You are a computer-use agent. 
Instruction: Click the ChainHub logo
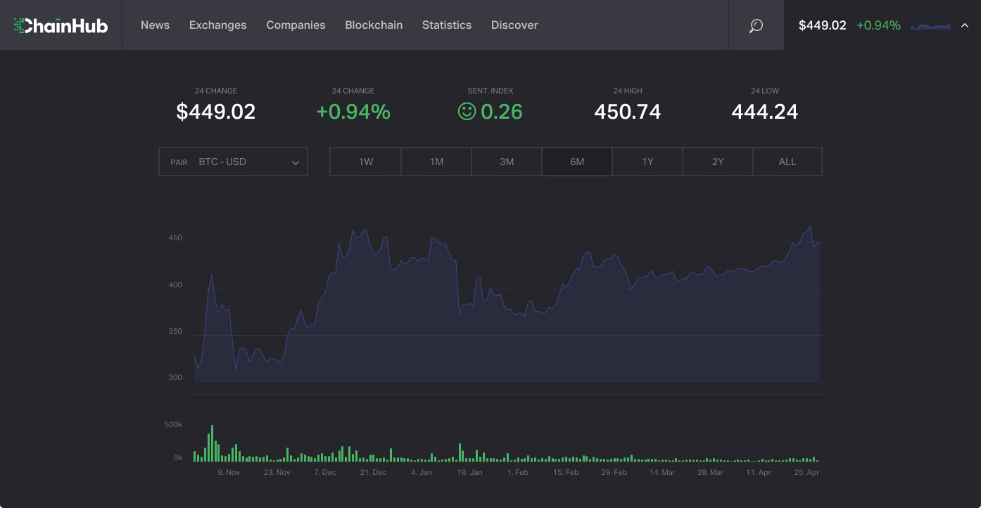click(x=61, y=25)
